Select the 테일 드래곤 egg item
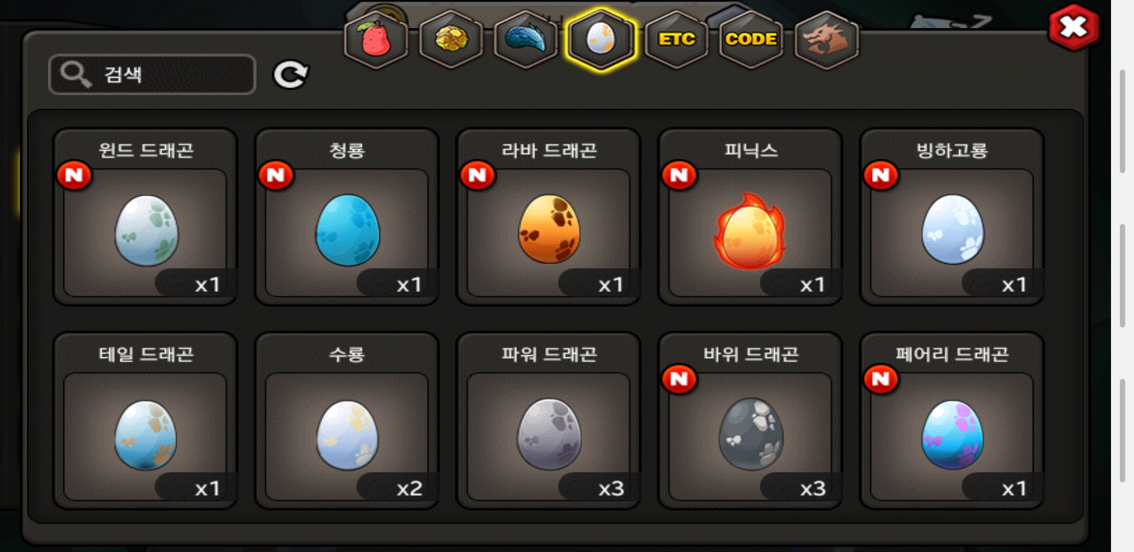This screenshot has width=1134, height=552. (x=146, y=421)
